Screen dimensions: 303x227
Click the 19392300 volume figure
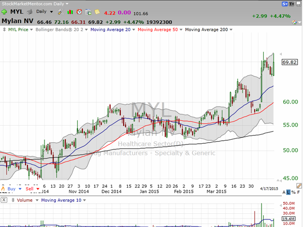point(159,22)
